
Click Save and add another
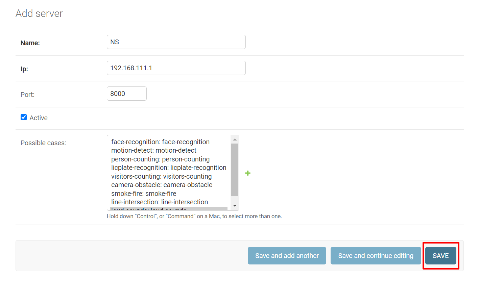287,256
